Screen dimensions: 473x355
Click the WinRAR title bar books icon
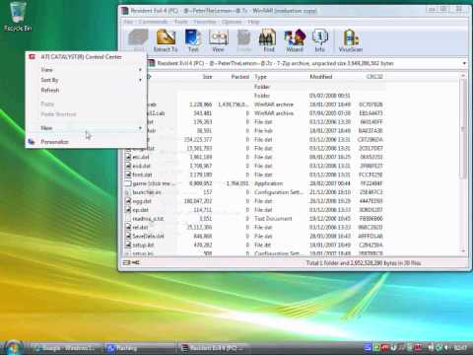124,11
